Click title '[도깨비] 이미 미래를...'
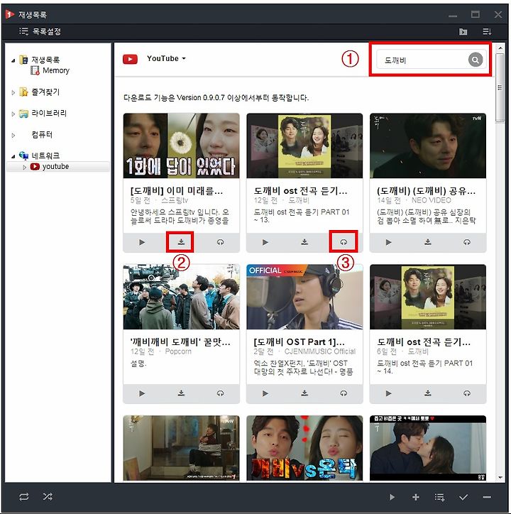Viewport: 511px width, 514px height. [176, 191]
